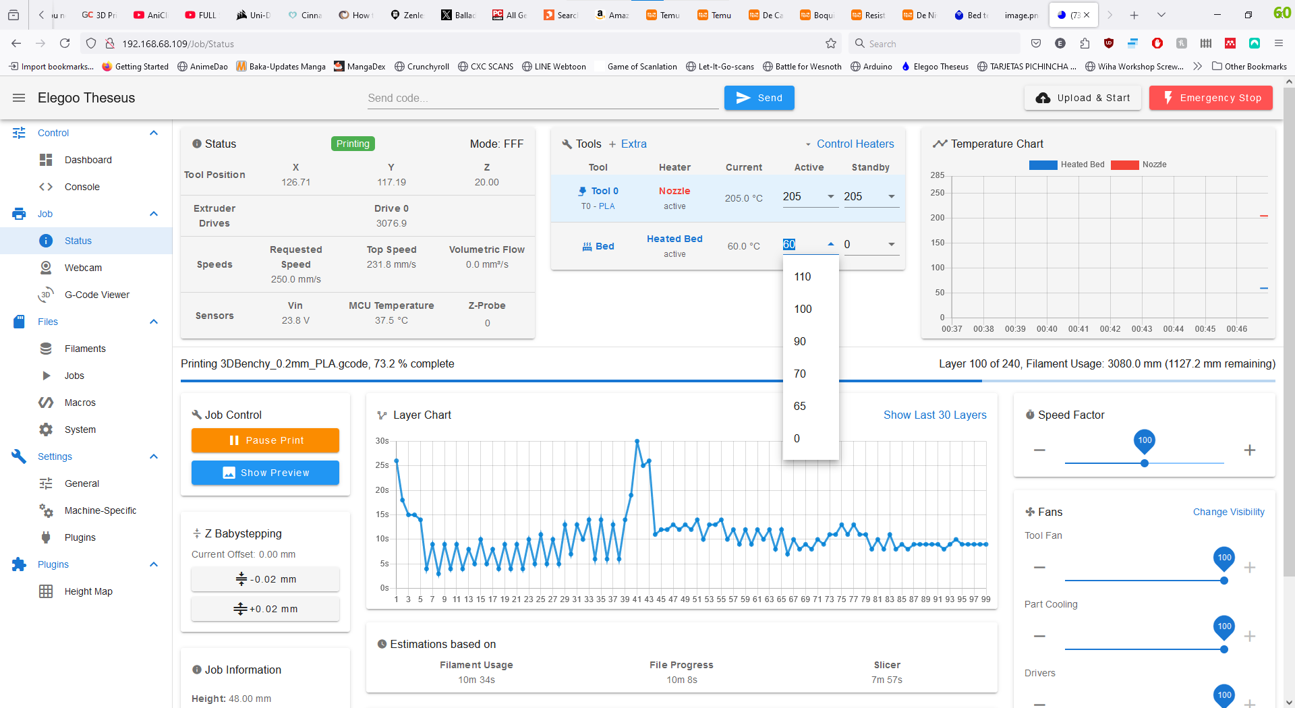This screenshot has width=1295, height=708.
Task: Open the Nozzle active temperature dropdown
Action: (831, 196)
